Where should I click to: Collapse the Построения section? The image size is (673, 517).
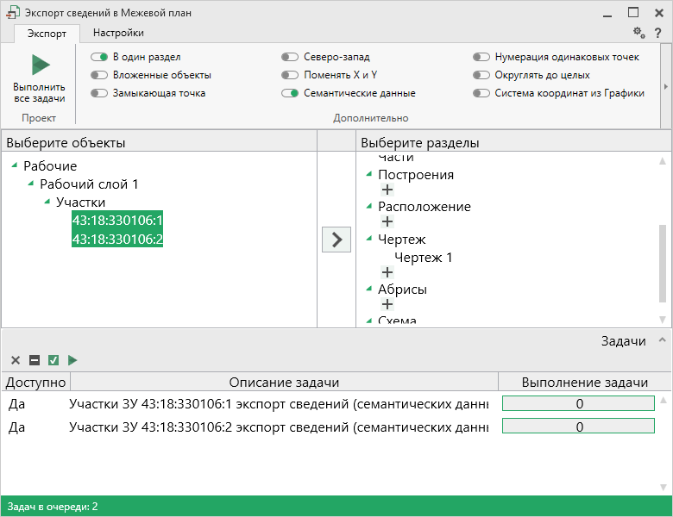pyautogui.click(x=369, y=174)
